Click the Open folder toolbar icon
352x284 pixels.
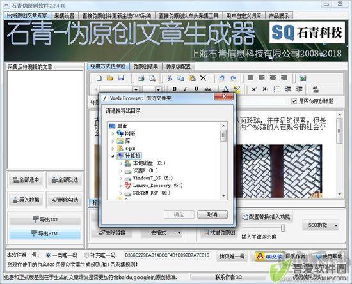[x=110, y=78]
